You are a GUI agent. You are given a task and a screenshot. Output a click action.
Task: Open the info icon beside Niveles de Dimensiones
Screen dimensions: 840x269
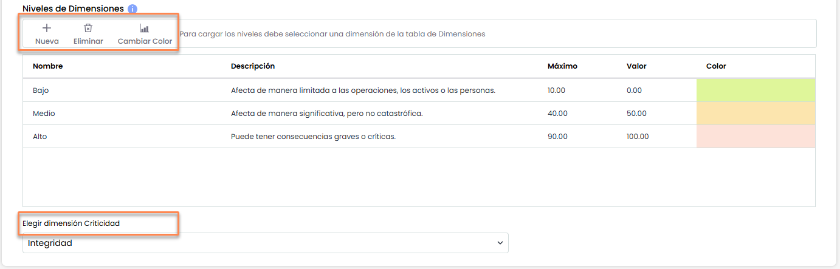click(133, 9)
